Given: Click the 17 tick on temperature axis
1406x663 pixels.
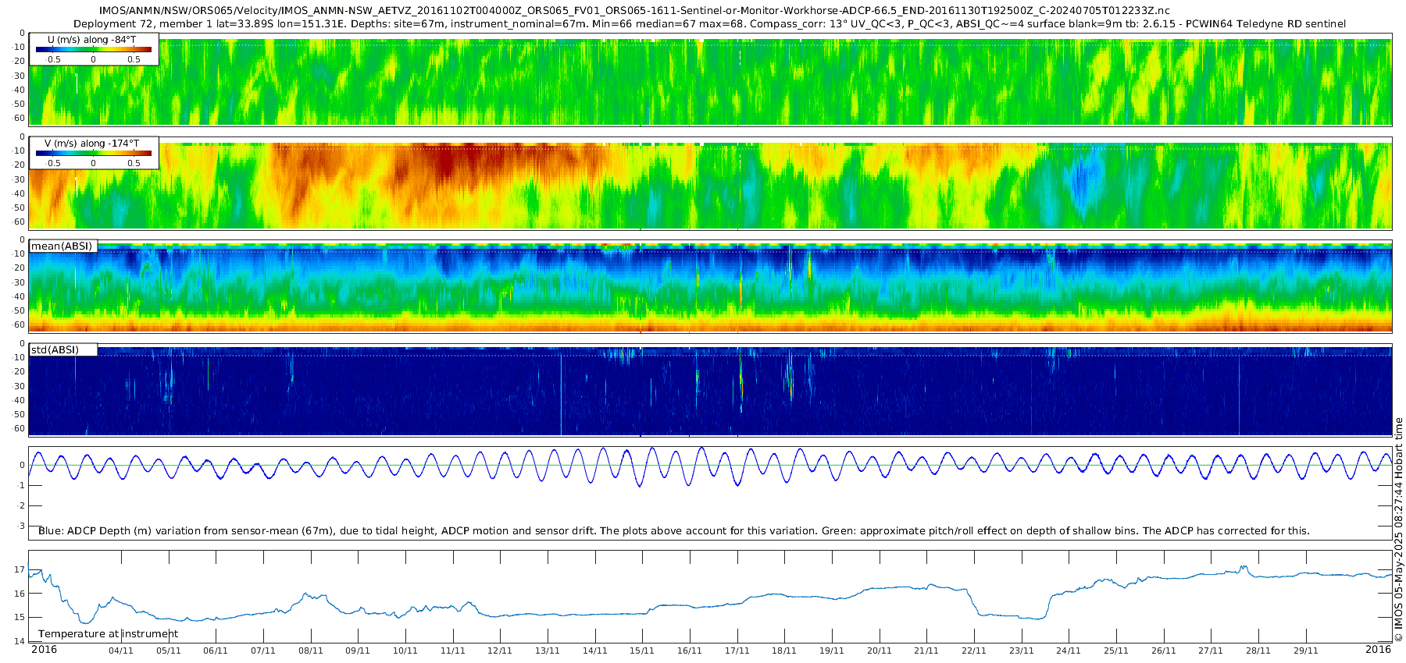Looking at the screenshot, I should 20,569.
